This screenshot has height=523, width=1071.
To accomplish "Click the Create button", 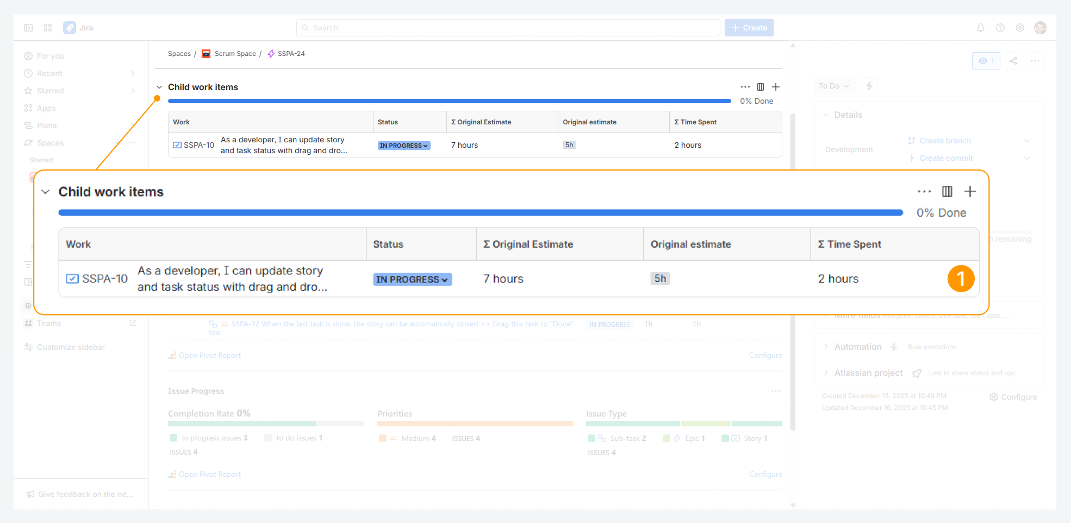I will [x=749, y=28].
